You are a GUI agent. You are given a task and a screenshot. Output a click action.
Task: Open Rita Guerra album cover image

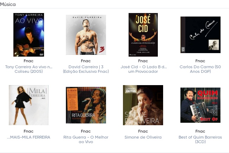pyautogui.click(x=86, y=105)
